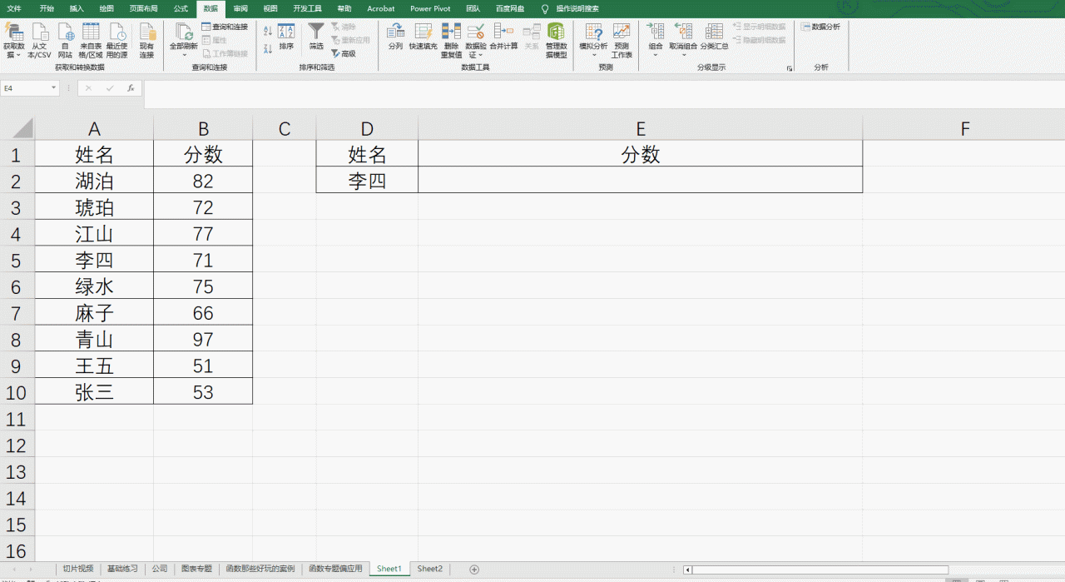Open Manage Data Model (管理数据模型)
Screen dimensions: 1065x582
556,40
